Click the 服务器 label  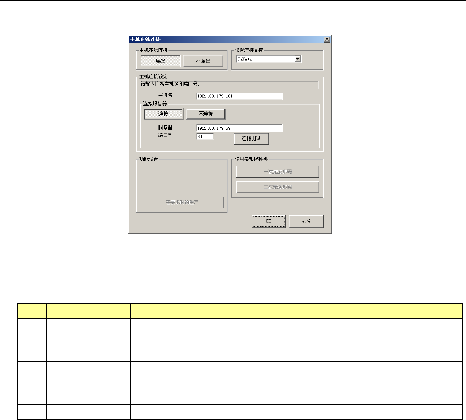point(165,128)
